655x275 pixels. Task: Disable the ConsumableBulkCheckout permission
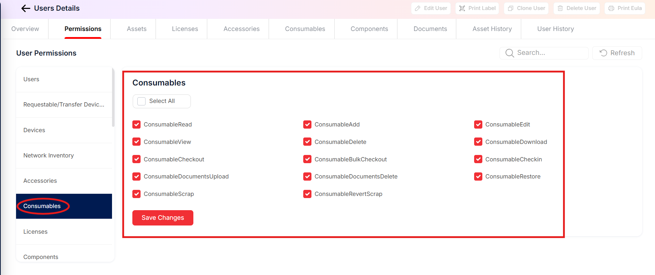(x=307, y=159)
